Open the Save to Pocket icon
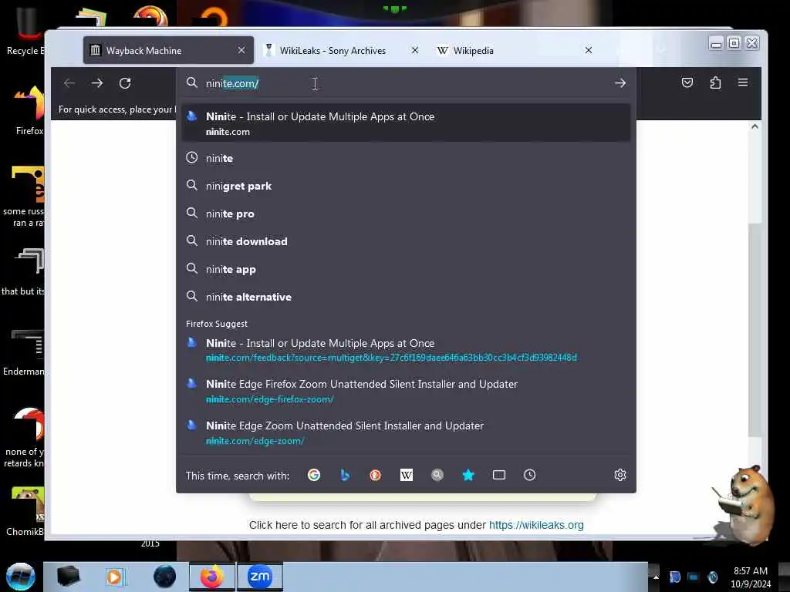The width and height of the screenshot is (790, 592). click(687, 82)
